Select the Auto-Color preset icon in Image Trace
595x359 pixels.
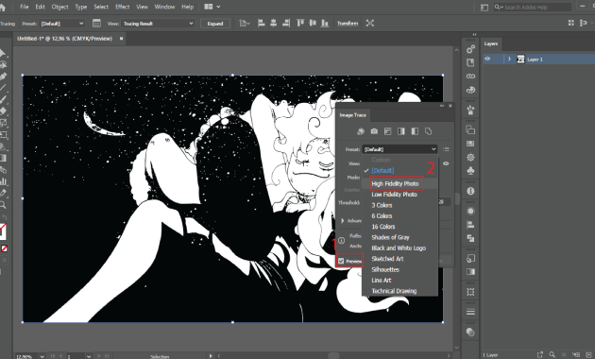point(361,131)
